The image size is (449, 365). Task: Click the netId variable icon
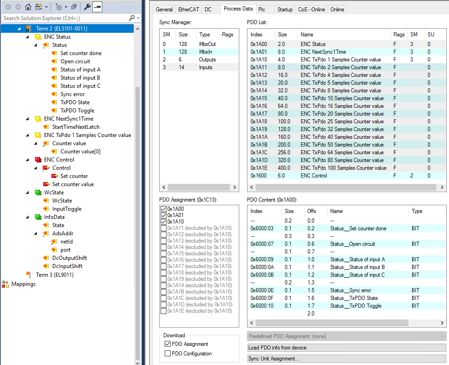(x=54, y=242)
